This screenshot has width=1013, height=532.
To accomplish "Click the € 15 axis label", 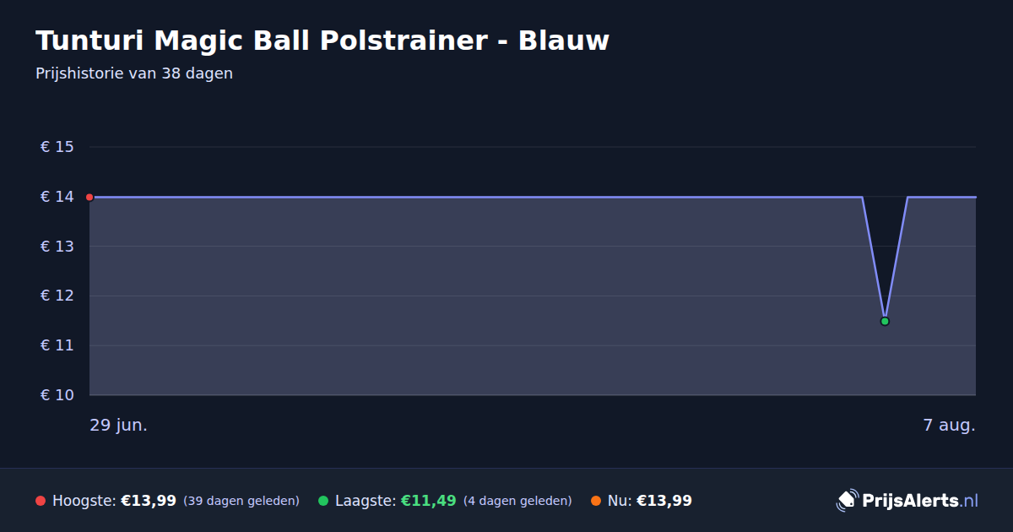I will coord(57,147).
